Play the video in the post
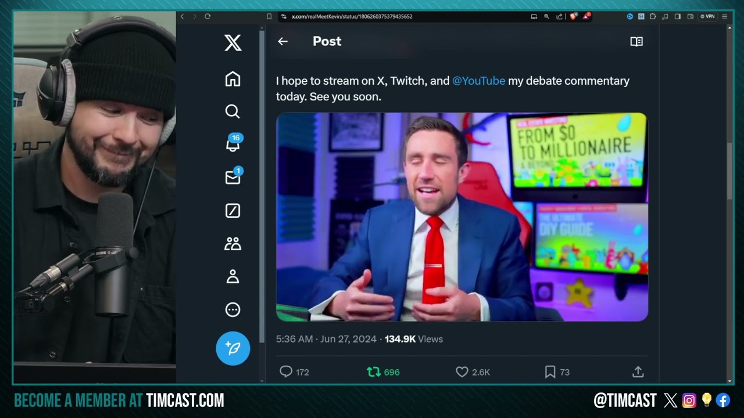744x418 pixels. tap(462, 217)
